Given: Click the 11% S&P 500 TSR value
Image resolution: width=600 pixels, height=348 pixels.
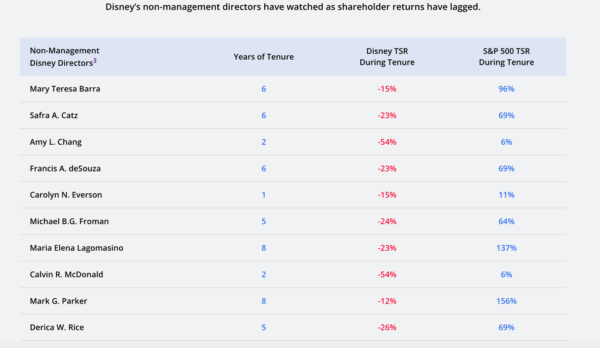Looking at the screenshot, I should tap(506, 195).
